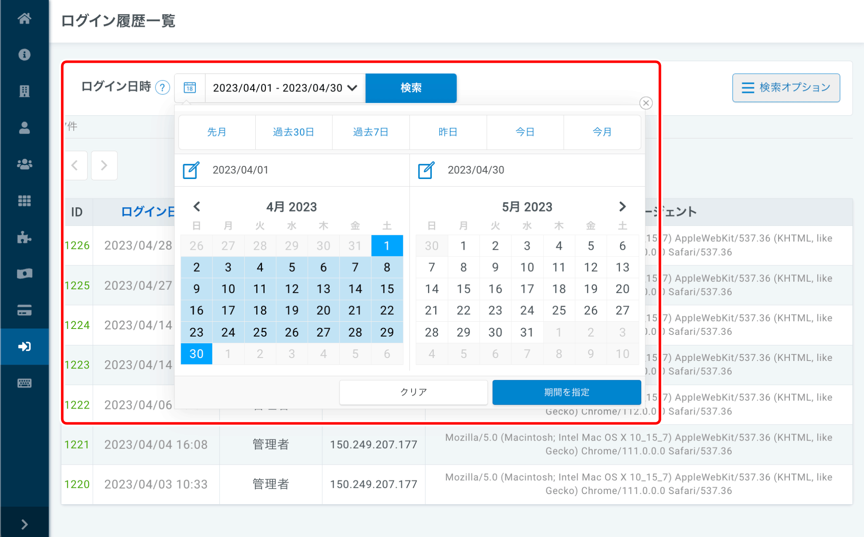Confirm with 期間を指定 button

pyautogui.click(x=566, y=392)
